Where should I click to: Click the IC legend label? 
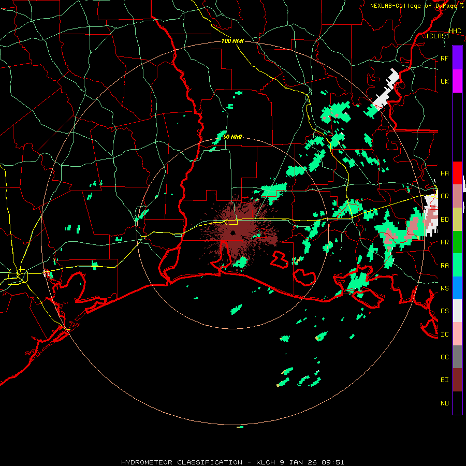444,334
